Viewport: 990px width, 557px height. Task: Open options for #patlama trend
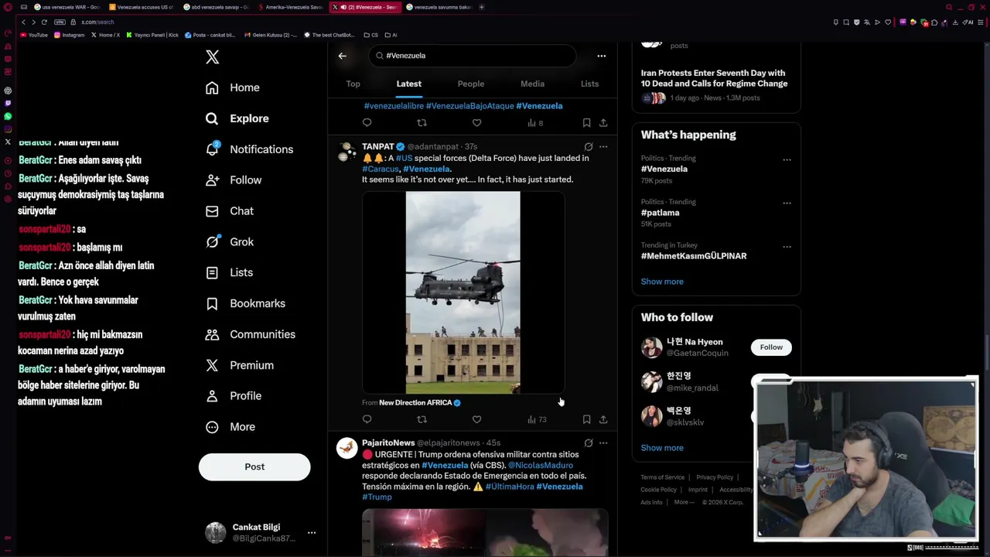click(x=787, y=204)
